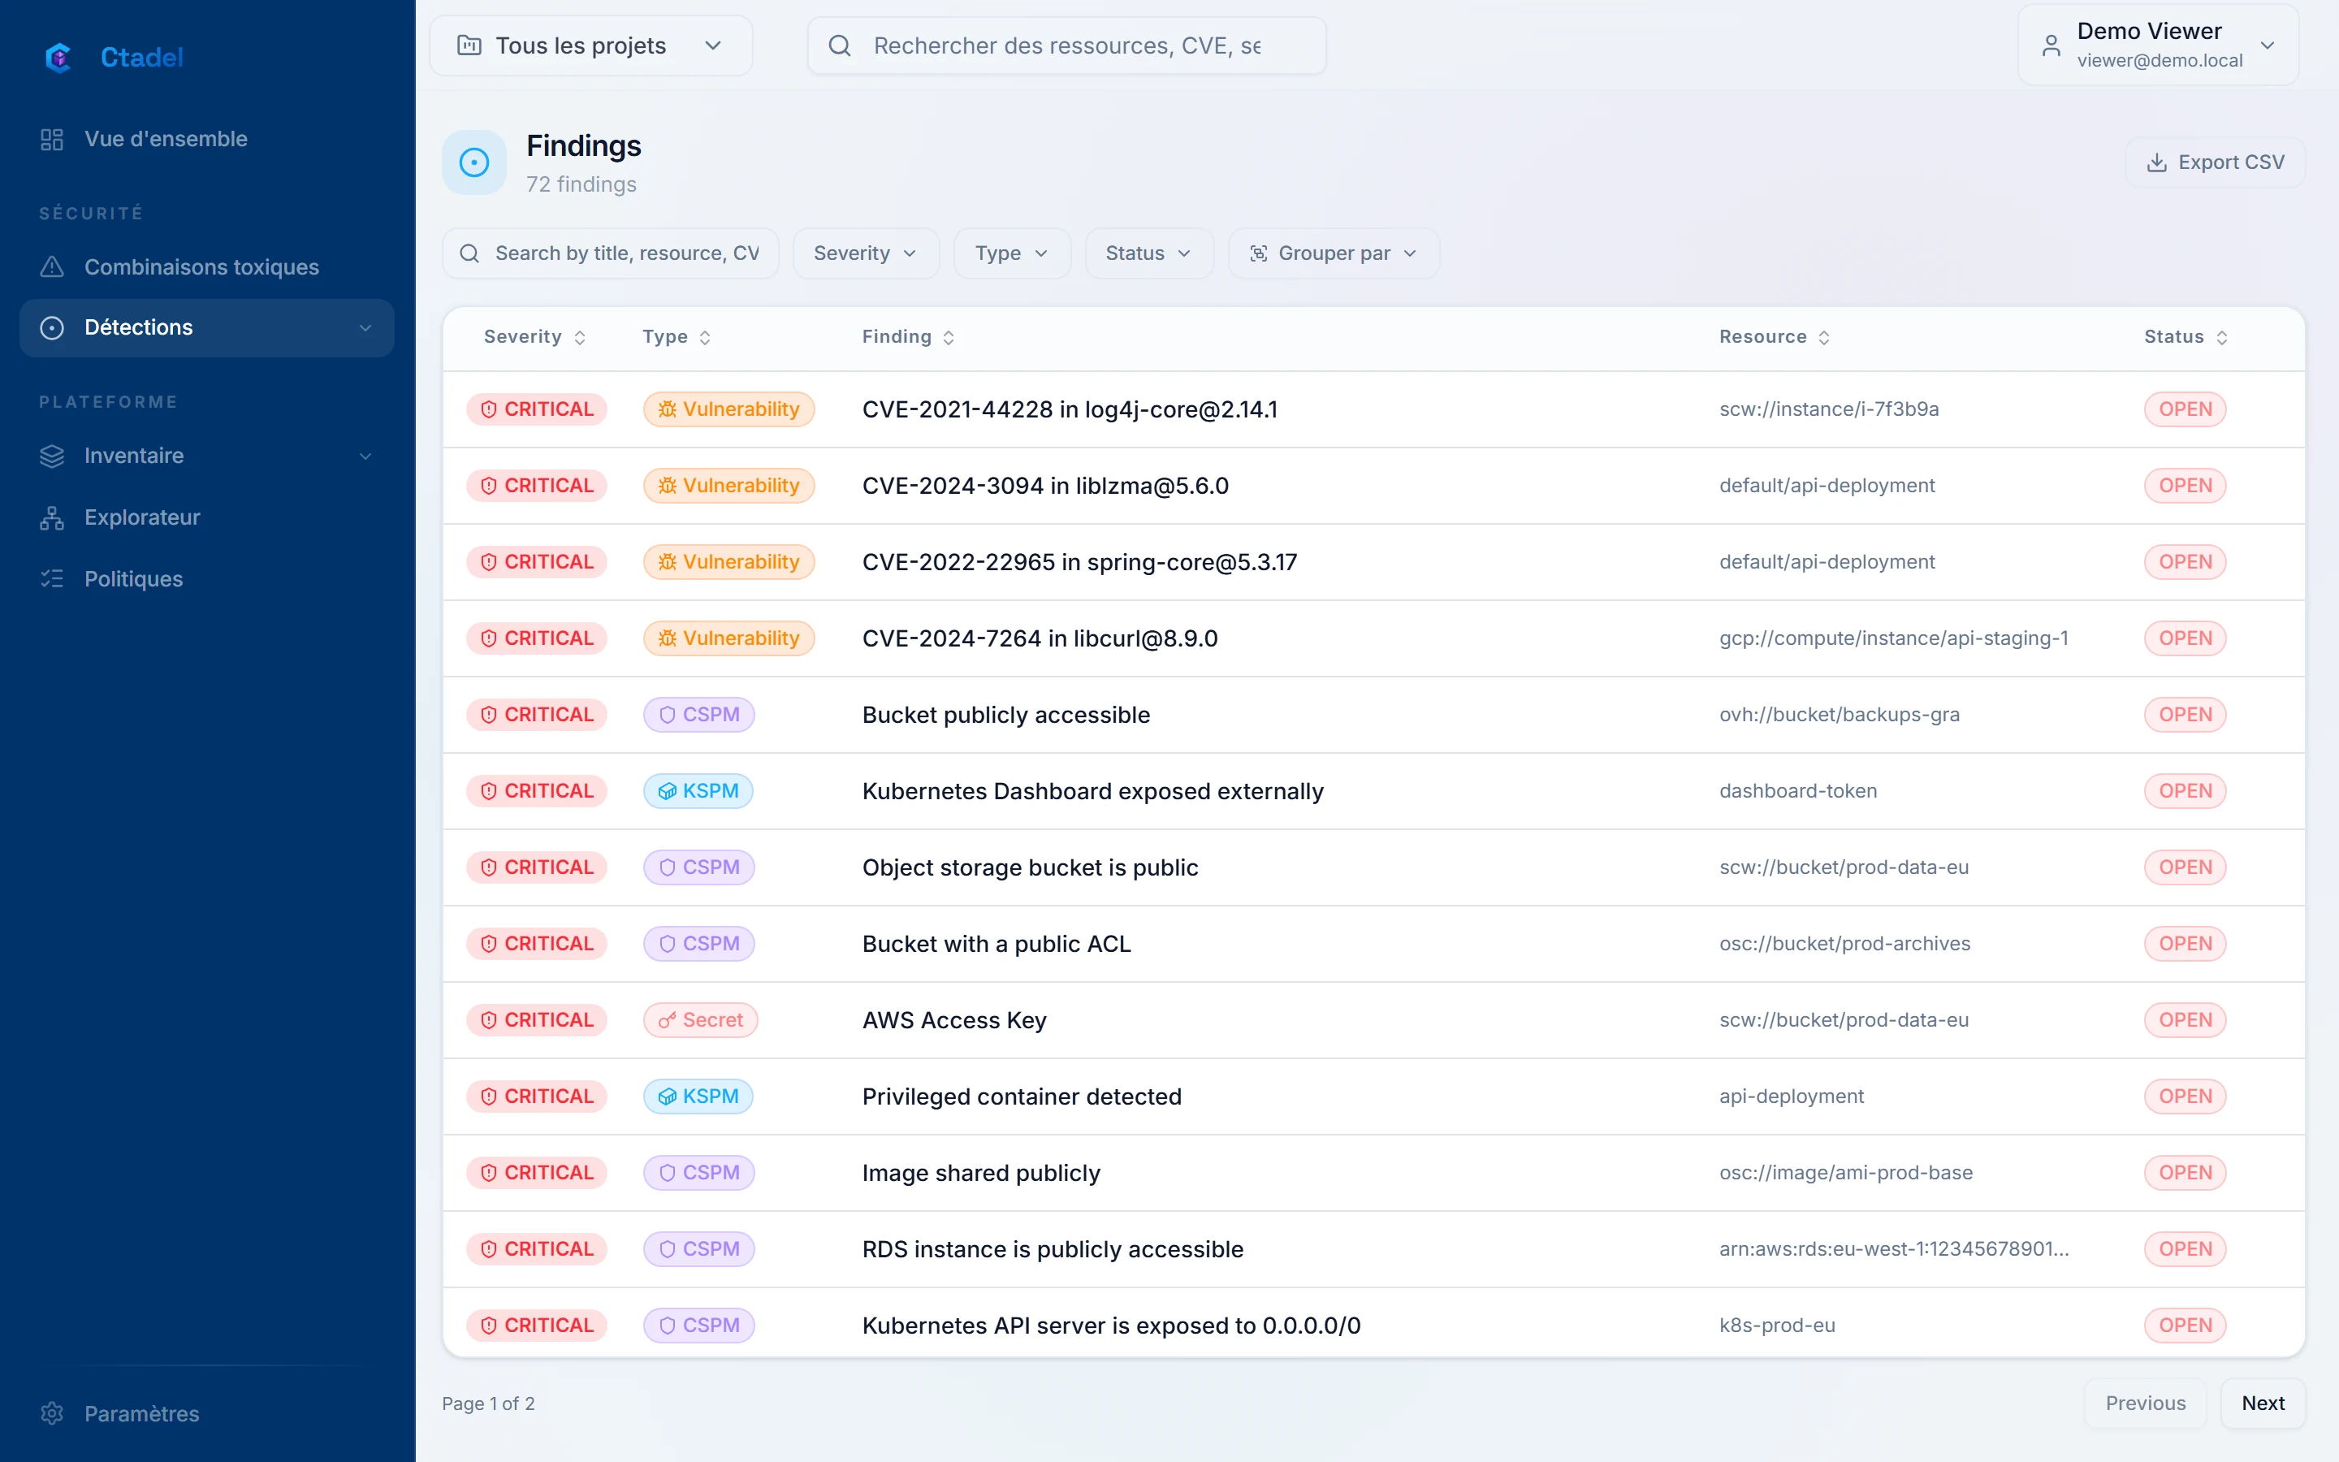
Task: Click the Ctadel logo icon
Action: 58,57
